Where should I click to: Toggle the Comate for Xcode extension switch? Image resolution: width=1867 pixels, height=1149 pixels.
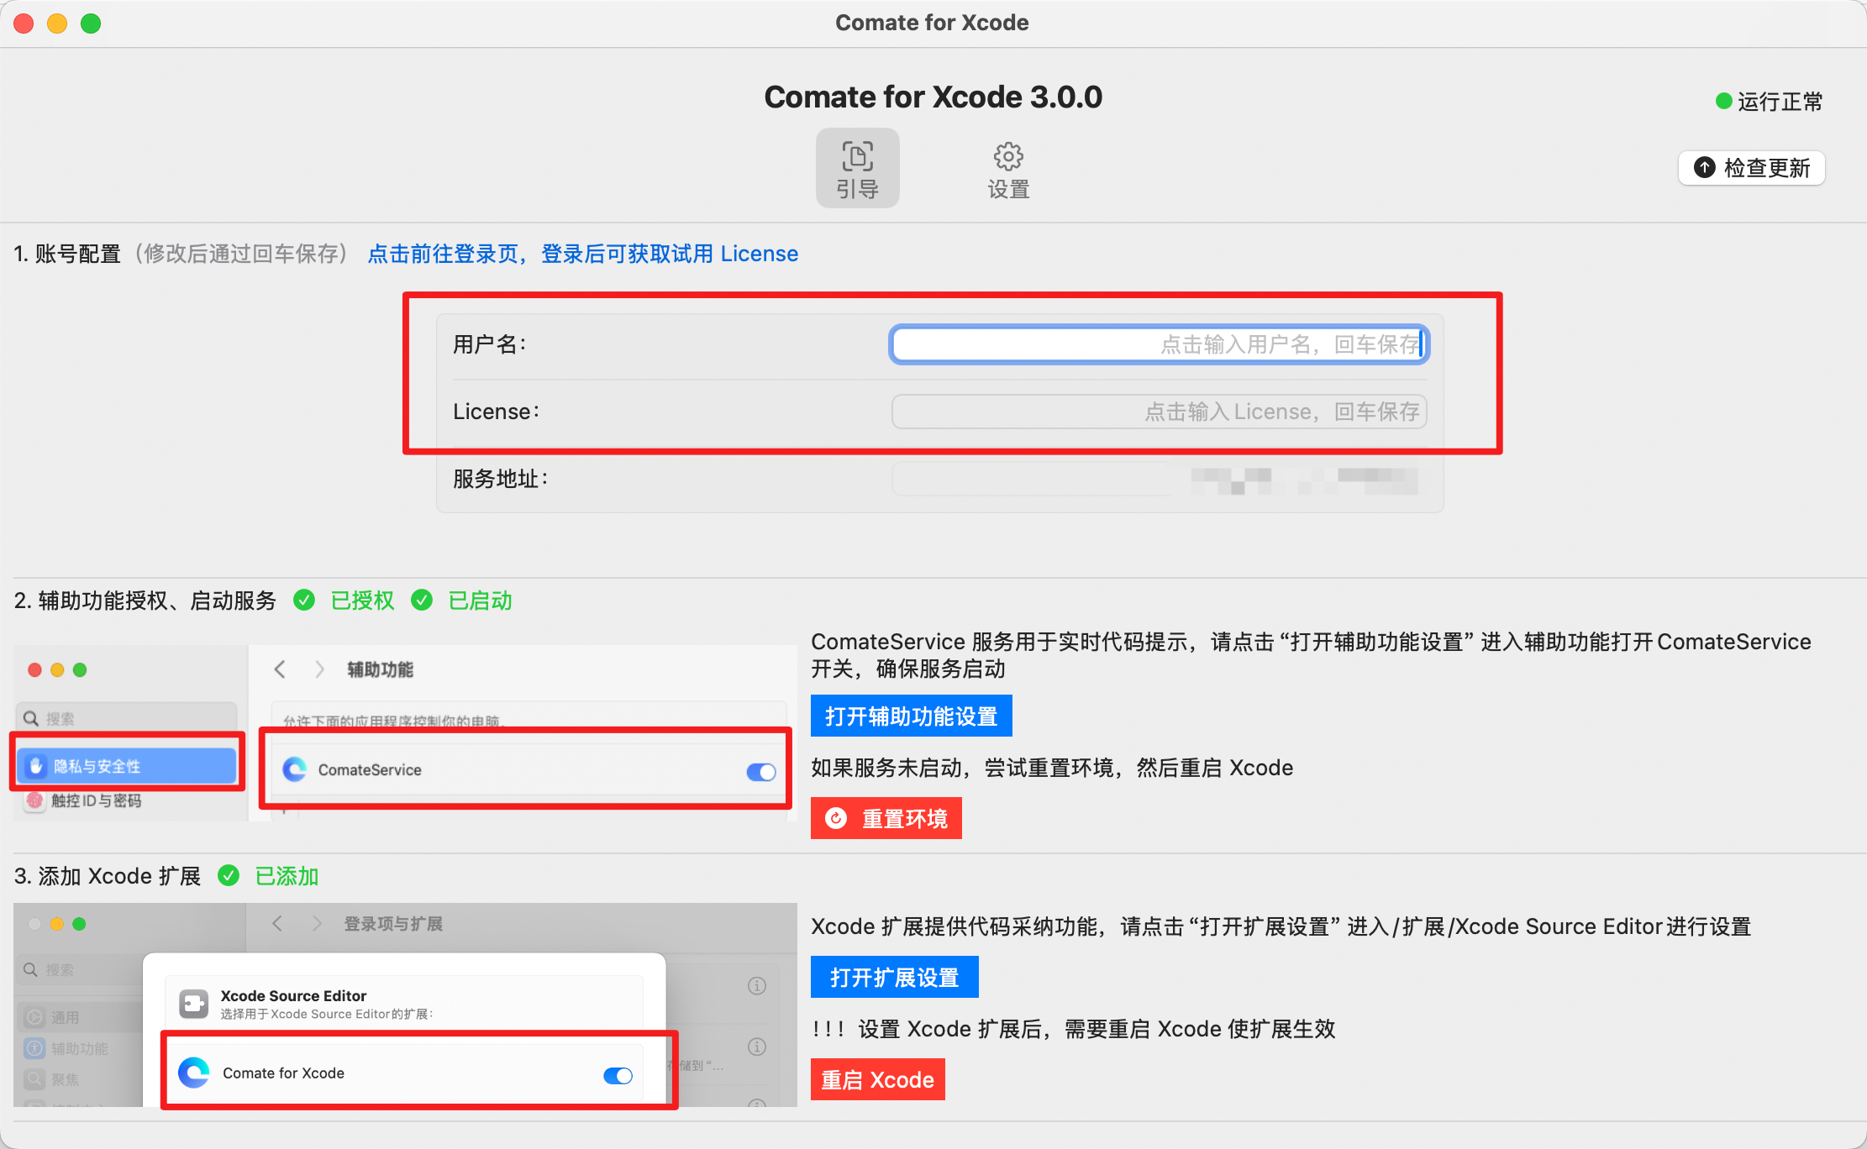tap(618, 1075)
